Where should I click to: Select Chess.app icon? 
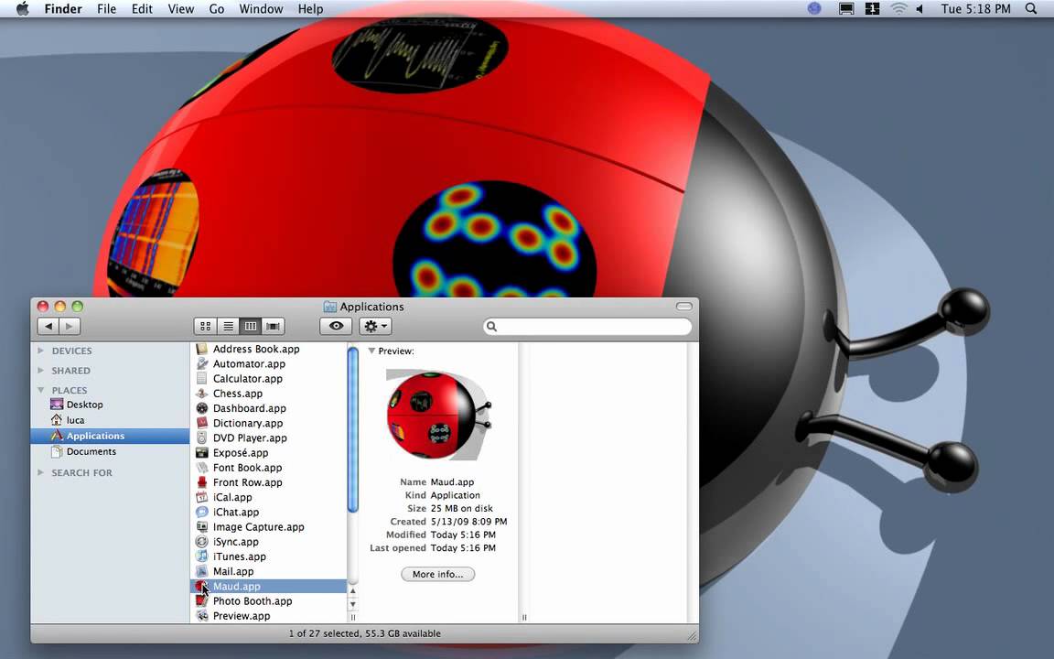201,394
